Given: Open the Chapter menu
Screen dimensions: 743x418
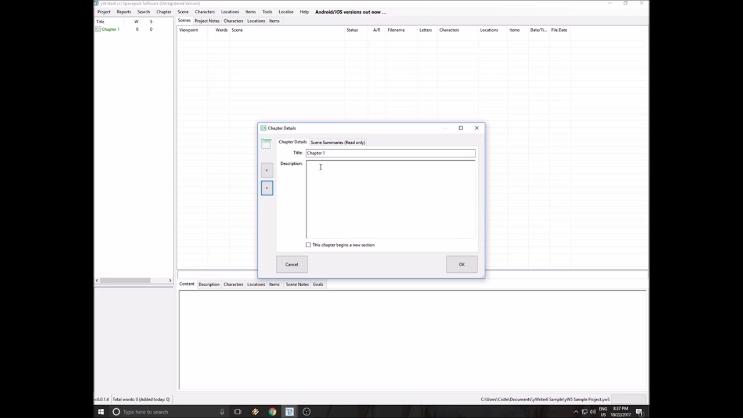Looking at the screenshot, I should tap(164, 12).
